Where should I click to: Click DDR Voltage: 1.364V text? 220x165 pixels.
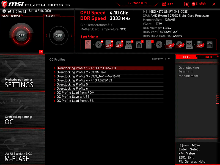point(157,28)
